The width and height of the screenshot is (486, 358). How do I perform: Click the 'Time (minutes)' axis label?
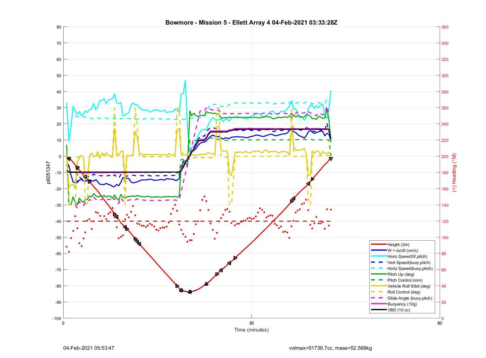(x=252, y=330)
